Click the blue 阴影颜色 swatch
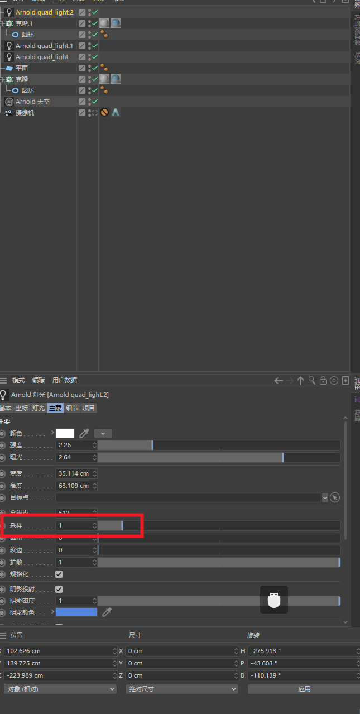 tap(76, 612)
